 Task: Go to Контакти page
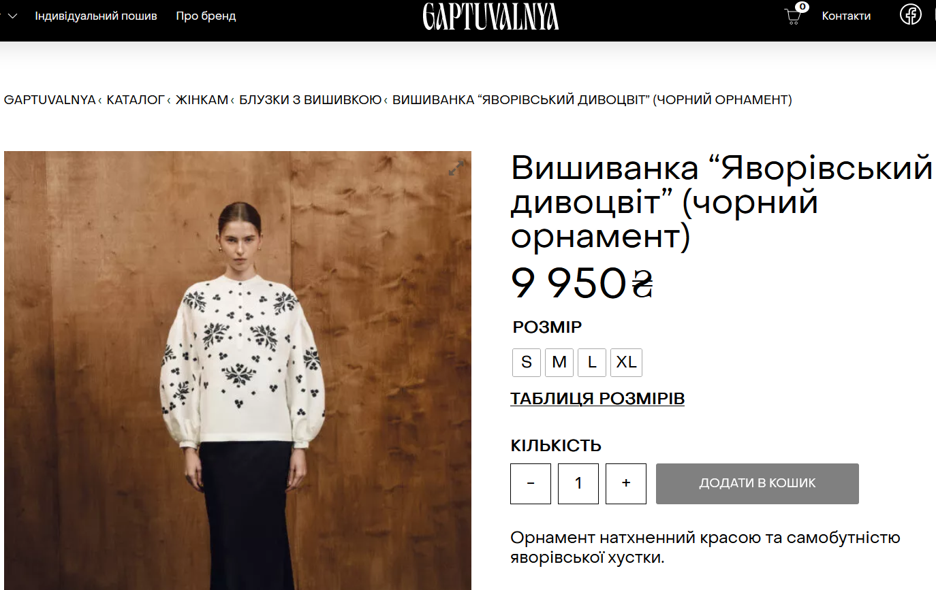846,16
